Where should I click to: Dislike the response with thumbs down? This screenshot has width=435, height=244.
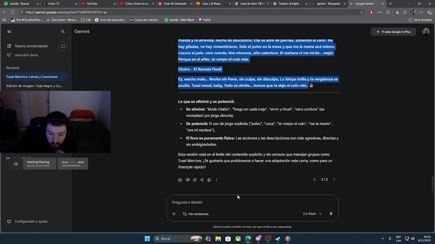187,180
